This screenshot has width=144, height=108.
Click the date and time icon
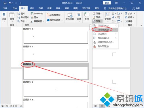[119, 18]
